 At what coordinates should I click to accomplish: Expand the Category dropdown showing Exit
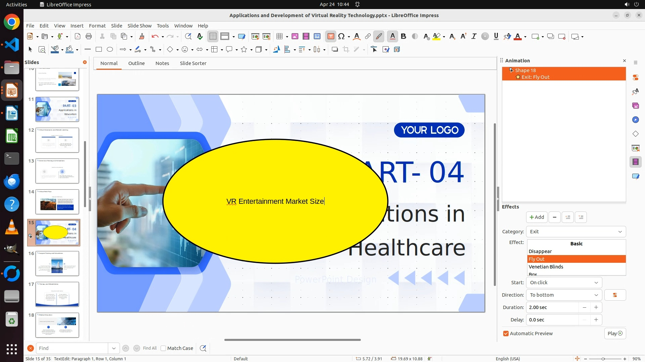coord(576,232)
